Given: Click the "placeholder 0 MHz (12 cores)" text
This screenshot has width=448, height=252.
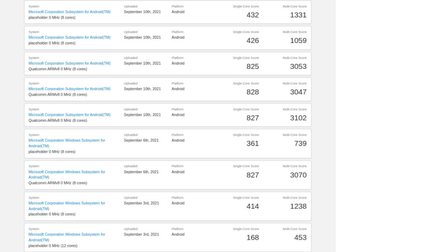Looking at the screenshot, I should 53,246.
